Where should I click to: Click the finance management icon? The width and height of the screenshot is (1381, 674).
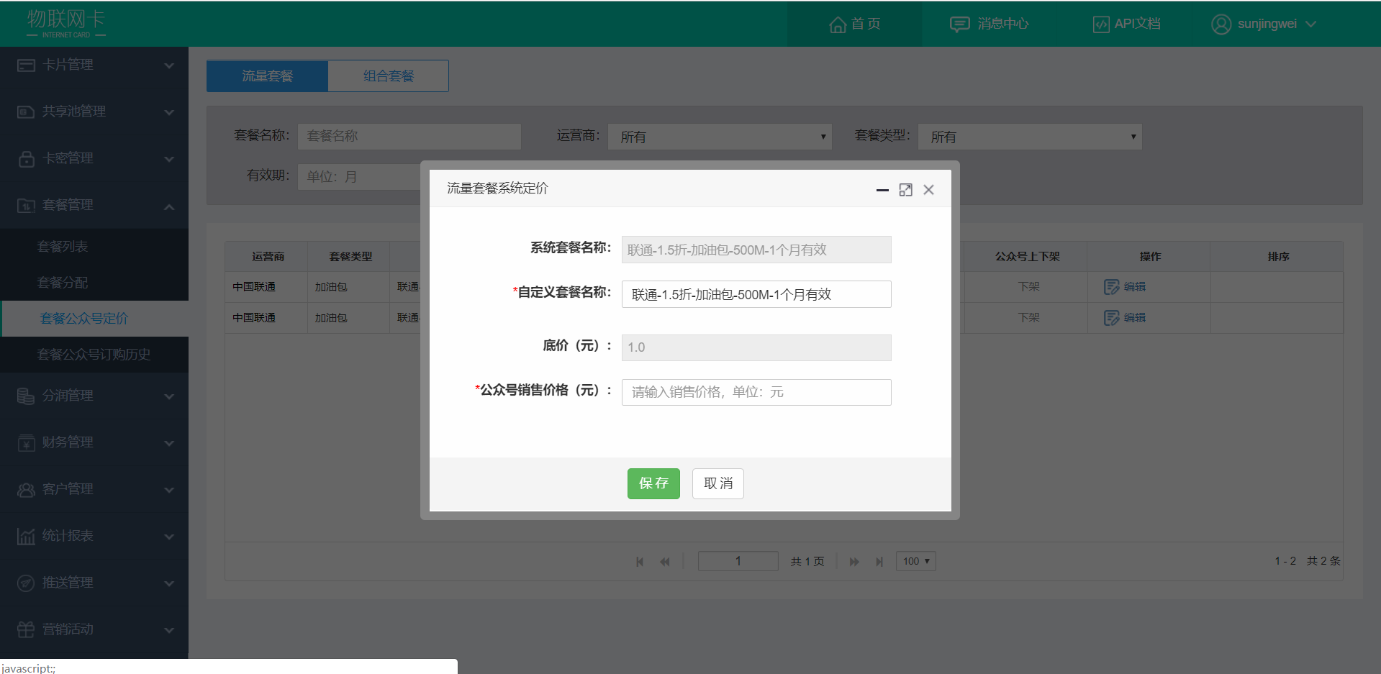[26, 443]
